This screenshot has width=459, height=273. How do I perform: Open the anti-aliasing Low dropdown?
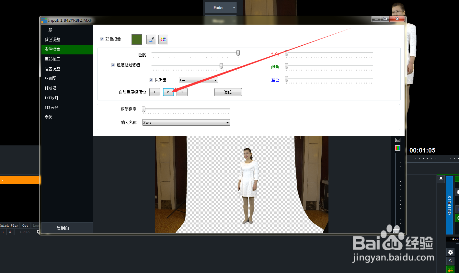pos(215,80)
